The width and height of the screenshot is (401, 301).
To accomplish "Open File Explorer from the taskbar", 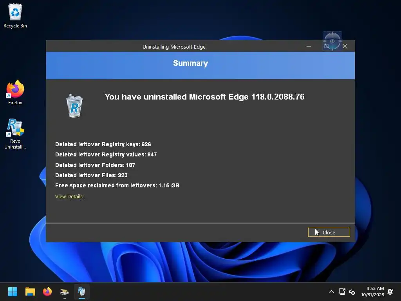I will click(30, 292).
